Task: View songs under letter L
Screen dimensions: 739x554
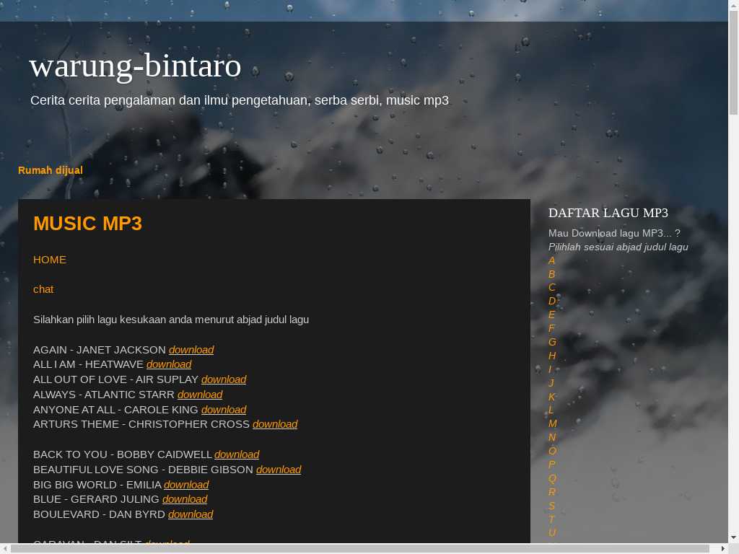Action: tap(551, 410)
